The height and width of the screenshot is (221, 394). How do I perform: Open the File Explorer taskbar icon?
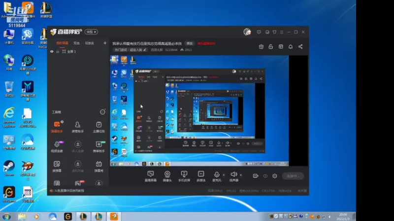pos(22,217)
